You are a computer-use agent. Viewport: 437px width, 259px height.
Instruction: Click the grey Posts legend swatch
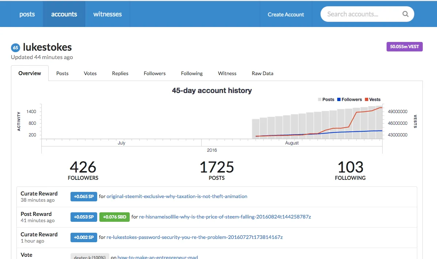click(x=320, y=100)
